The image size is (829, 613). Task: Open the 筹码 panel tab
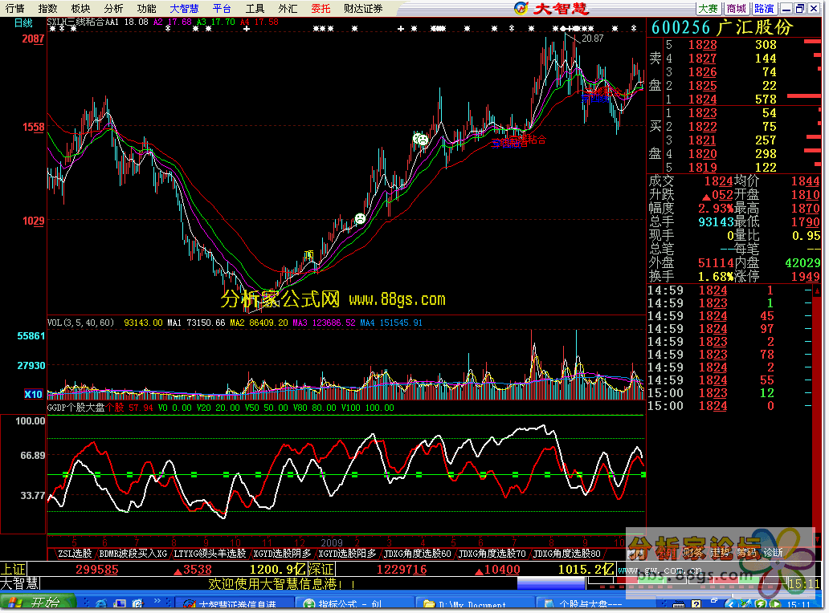point(746,553)
